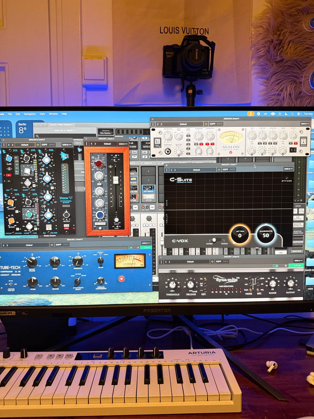The image size is (314, 419).
Task: Click the red gain knob on Neve 1084
Action: click(x=98, y=164)
